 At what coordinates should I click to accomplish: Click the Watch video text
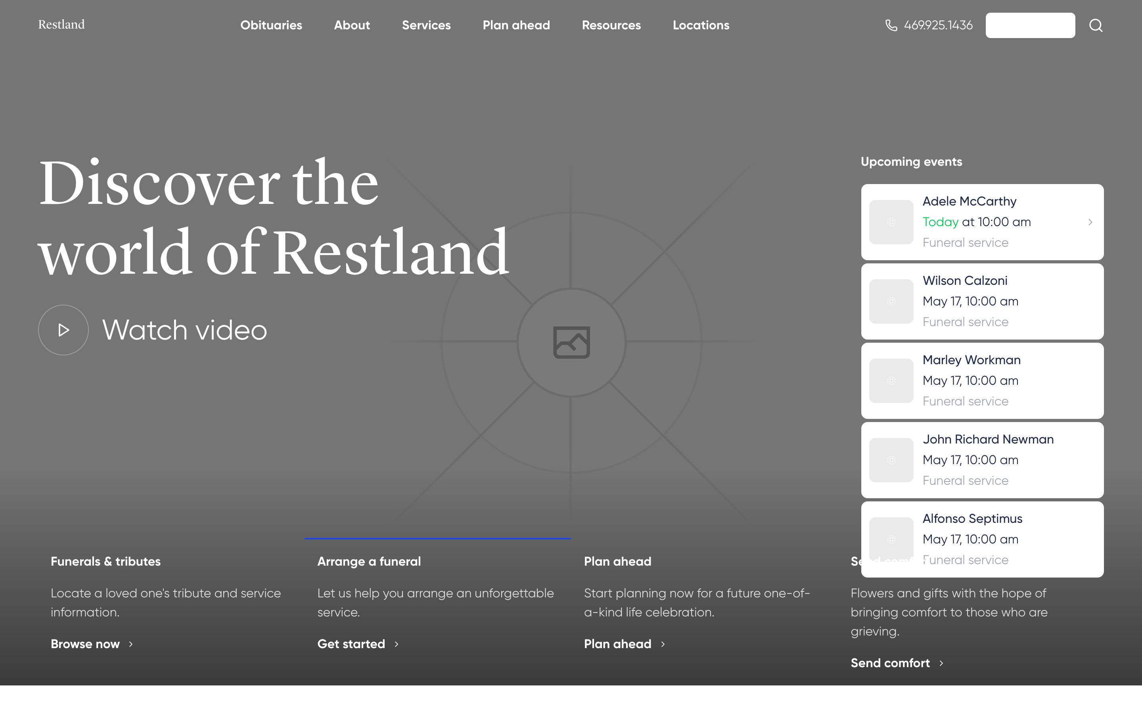[184, 330]
